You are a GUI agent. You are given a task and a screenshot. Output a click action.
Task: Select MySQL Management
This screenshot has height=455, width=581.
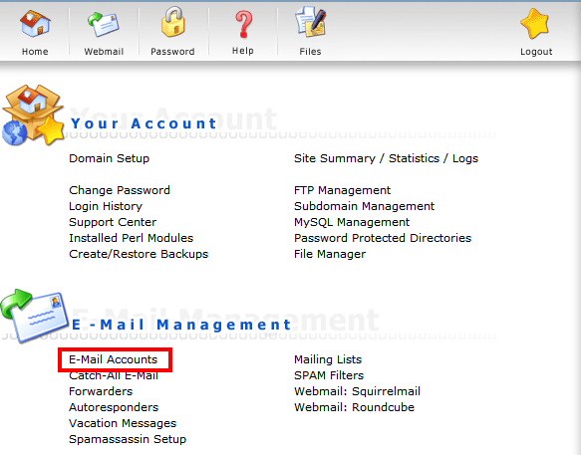pos(352,222)
